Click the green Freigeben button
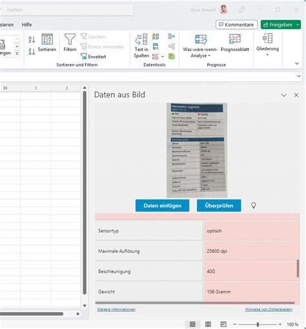 tap(278, 25)
